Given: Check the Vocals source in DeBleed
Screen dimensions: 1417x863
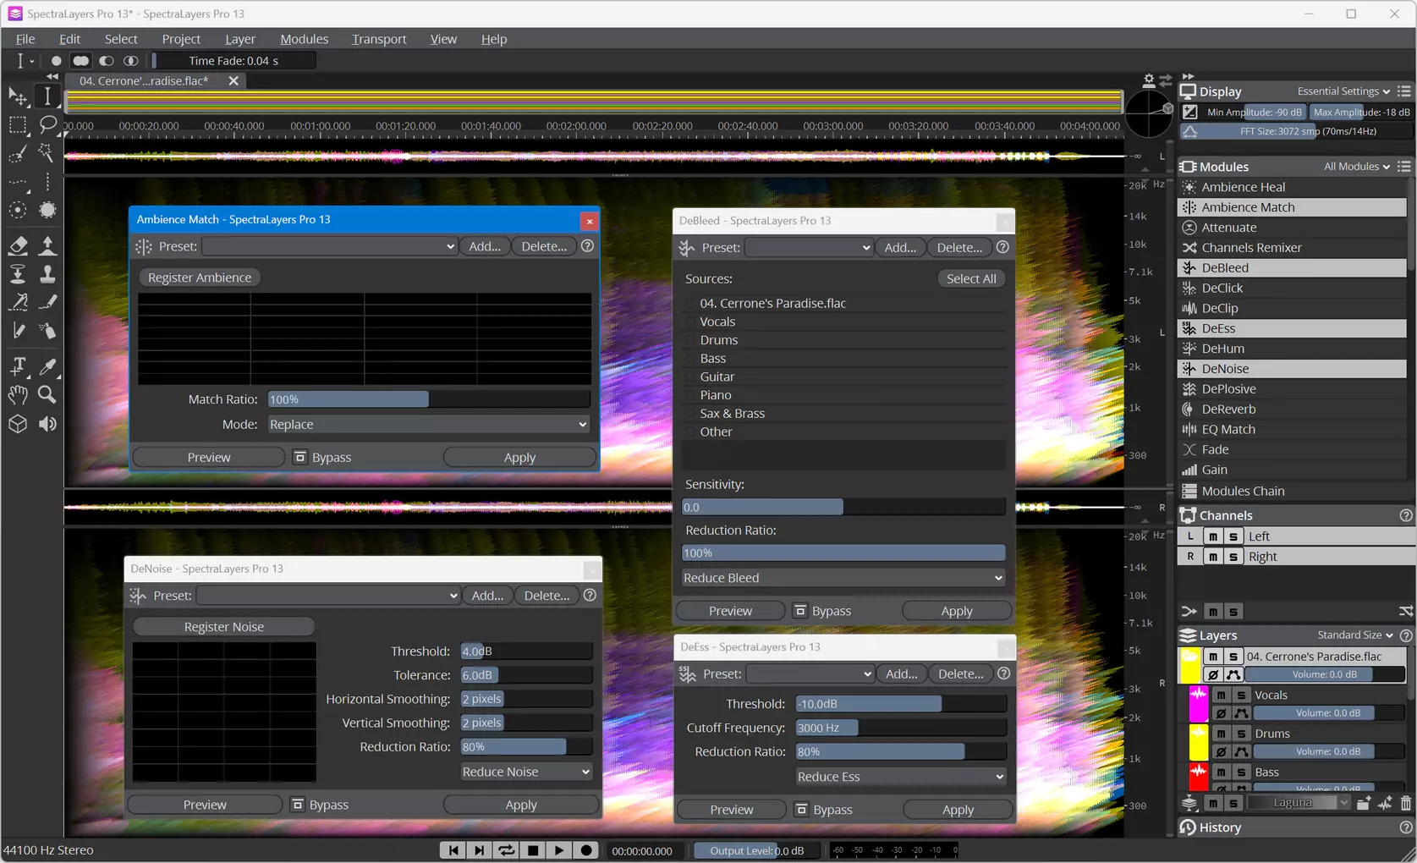Looking at the screenshot, I should 691,322.
